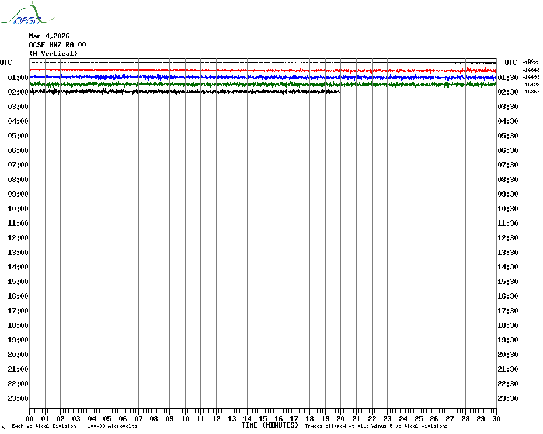Screen dimensions: 543x434
Task: Click minute '12' on the time axis
Action: [x=217, y=418]
